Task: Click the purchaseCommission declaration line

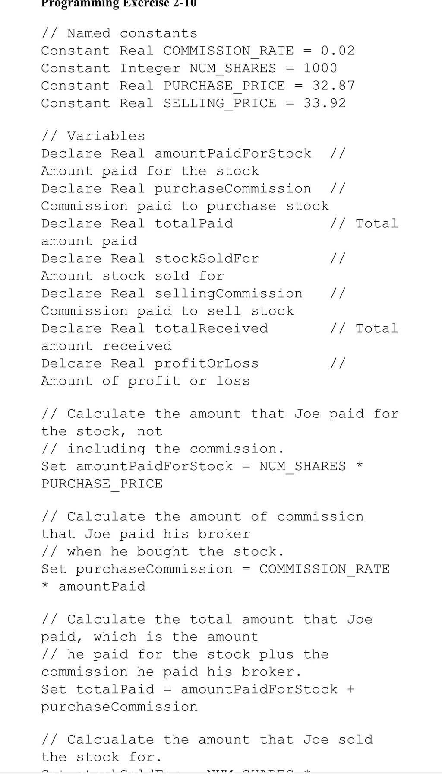Action: pos(176,189)
